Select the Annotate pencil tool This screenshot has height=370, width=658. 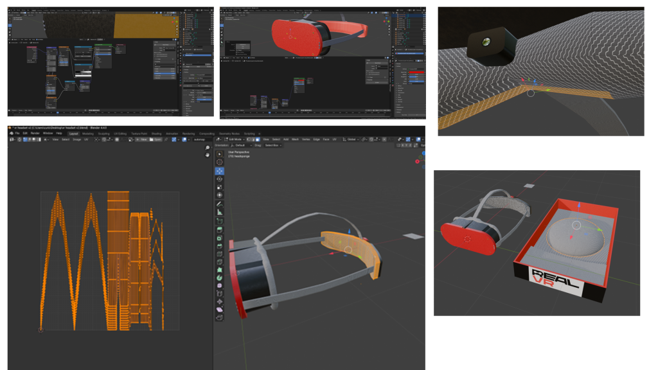(x=220, y=204)
